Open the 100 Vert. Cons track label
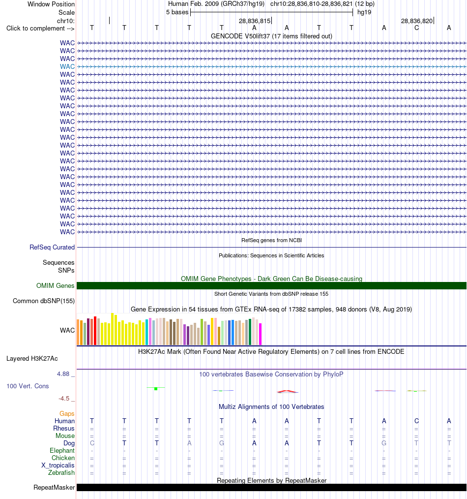 click(28, 386)
